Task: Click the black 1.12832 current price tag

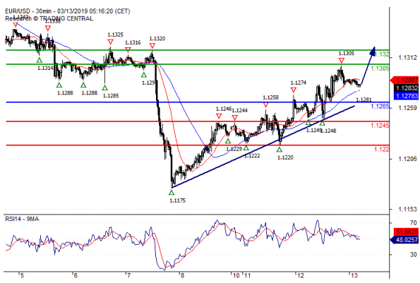Action: pos(406,88)
